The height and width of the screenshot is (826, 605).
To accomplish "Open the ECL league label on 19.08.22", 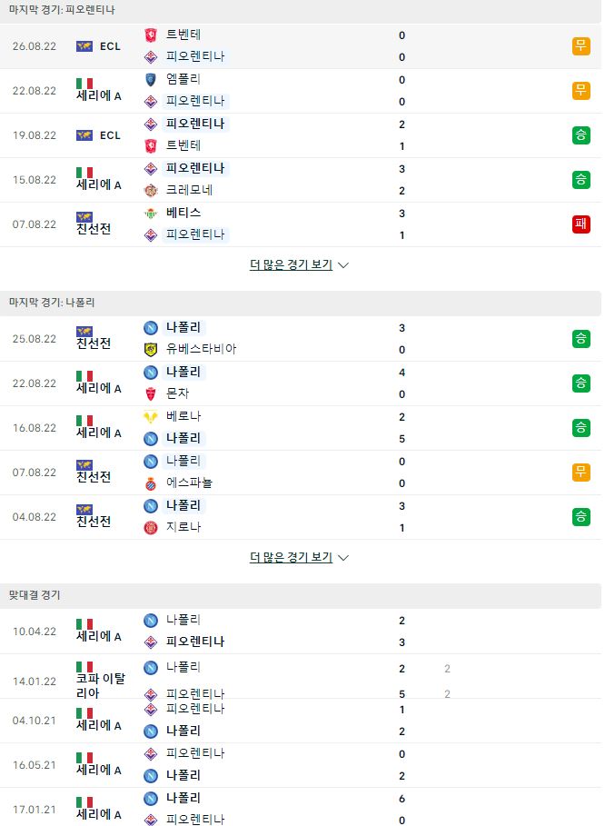I will click(x=110, y=135).
